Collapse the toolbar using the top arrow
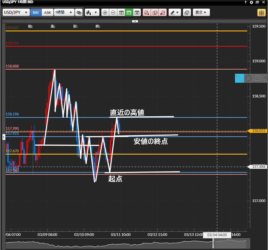The width and height of the screenshot is (268, 250). [135, 21]
